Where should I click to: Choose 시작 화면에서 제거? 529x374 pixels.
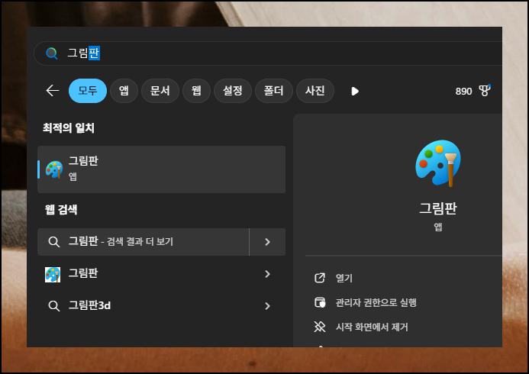click(x=372, y=327)
